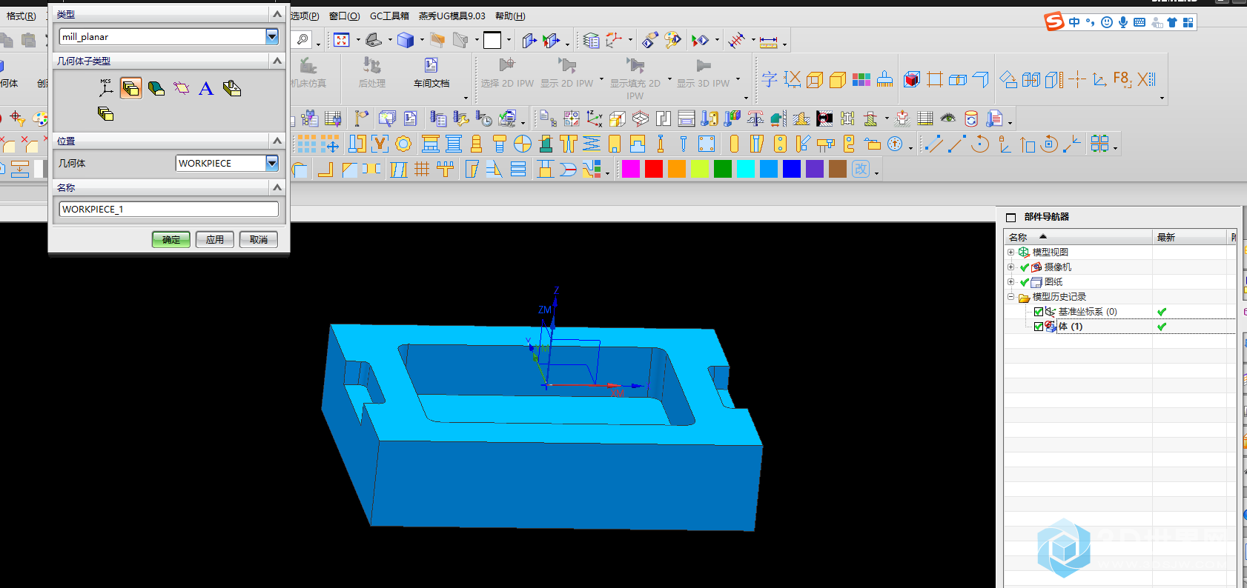Expand the 图纸 tree node
This screenshot has height=588, width=1247.
click(1010, 281)
